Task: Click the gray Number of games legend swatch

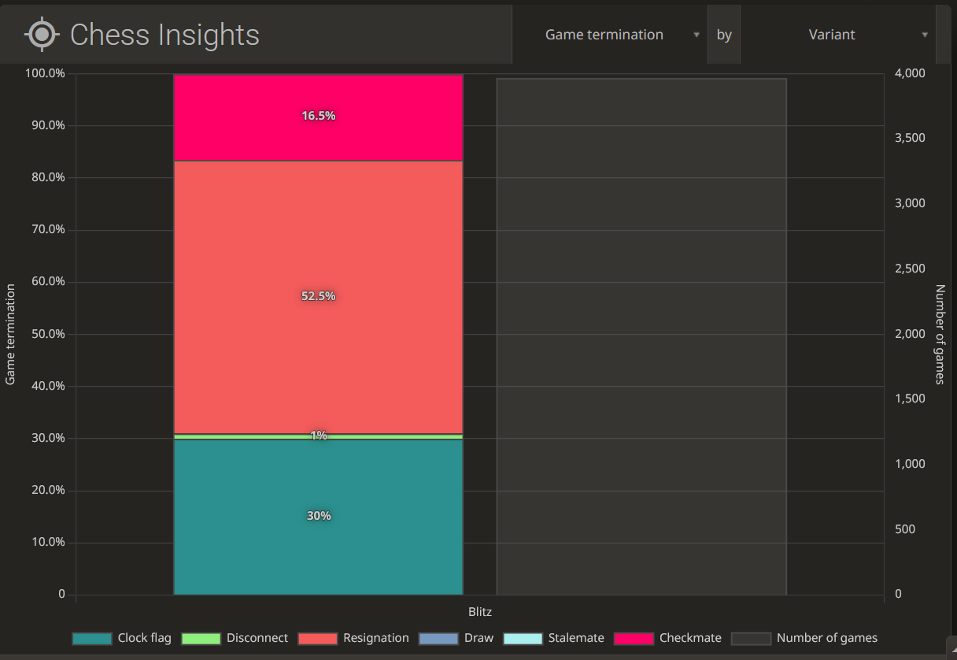Action: coord(751,639)
